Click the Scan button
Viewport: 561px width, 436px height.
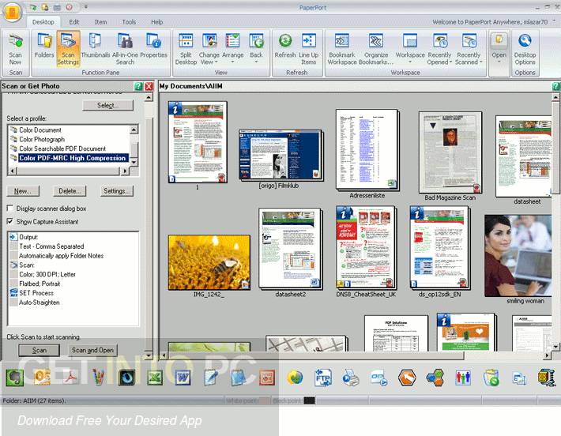(x=39, y=350)
